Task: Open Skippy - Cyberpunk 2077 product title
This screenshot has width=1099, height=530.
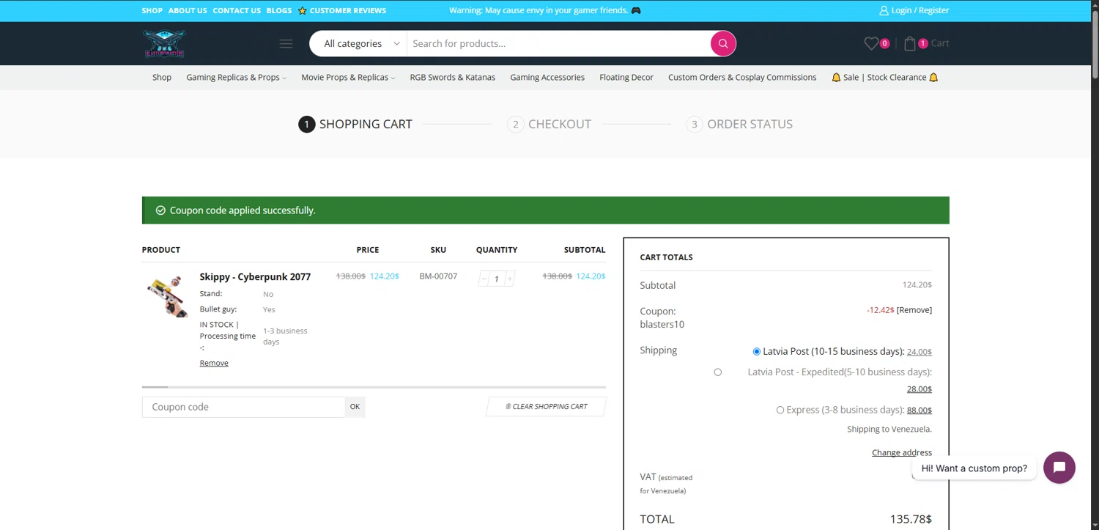Action: click(x=255, y=276)
